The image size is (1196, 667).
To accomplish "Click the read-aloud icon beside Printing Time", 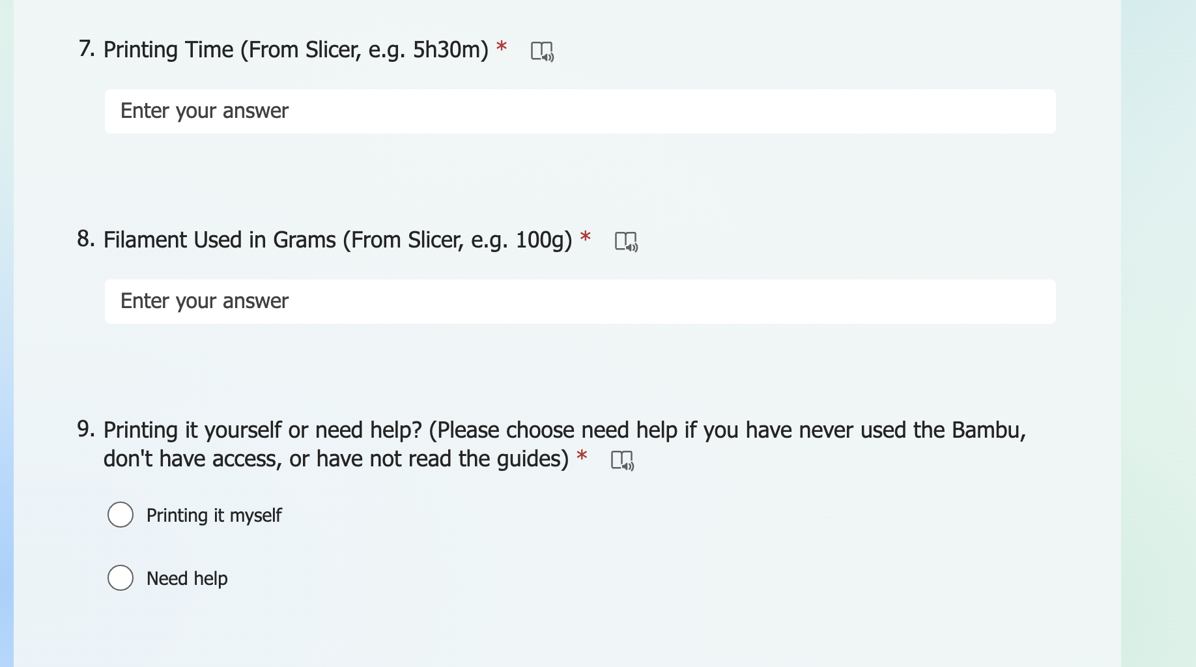I will click(x=543, y=51).
